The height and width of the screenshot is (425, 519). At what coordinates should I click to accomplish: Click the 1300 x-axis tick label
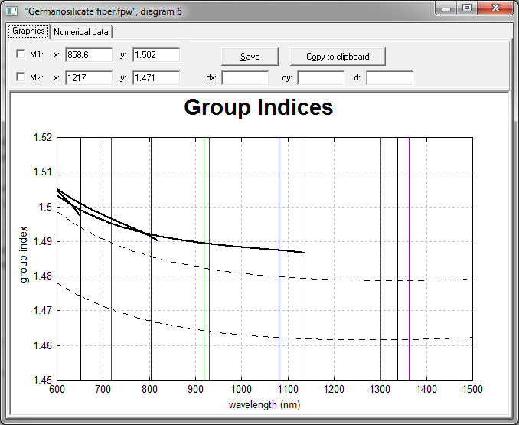point(380,389)
